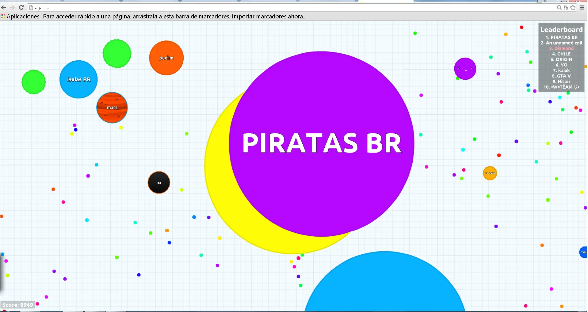Click the giant purple PIRATAS BR cell

[x=322, y=144]
